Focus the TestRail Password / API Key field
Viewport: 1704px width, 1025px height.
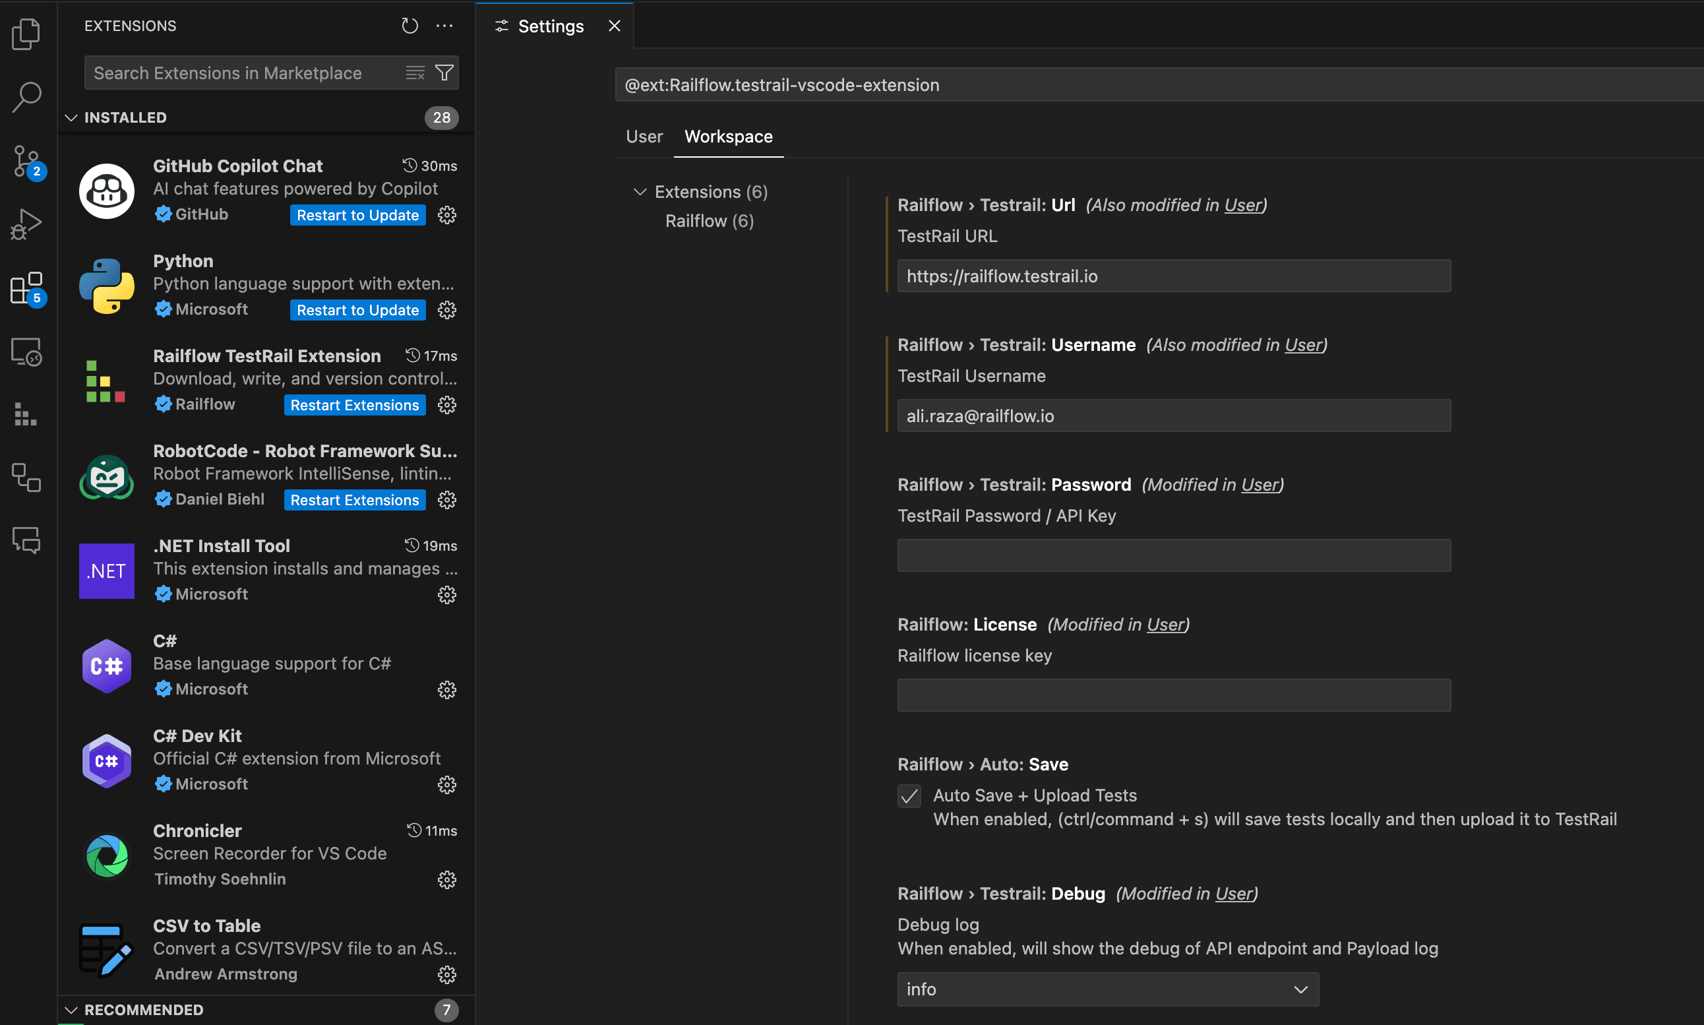click(1174, 555)
